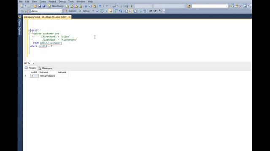Start a Database Engine Query
Screen dimensions: 270x151
[67, 6]
